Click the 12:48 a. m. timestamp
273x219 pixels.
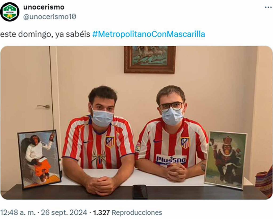point(18,212)
